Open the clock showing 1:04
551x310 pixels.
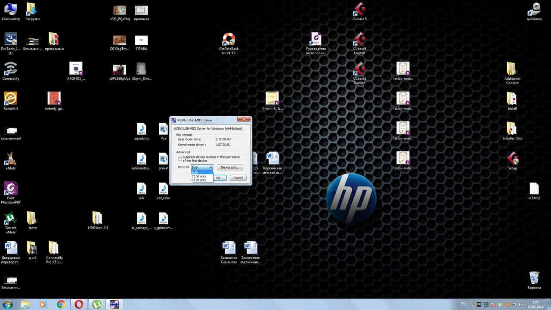[x=536, y=304]
